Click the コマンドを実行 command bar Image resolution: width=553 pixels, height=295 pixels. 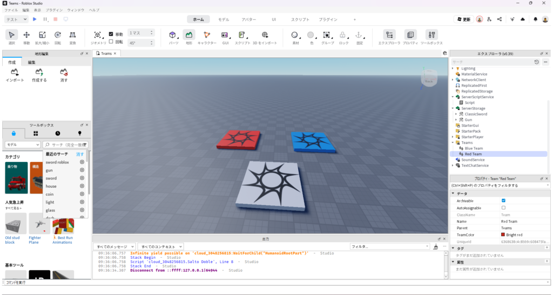(276, 283)
